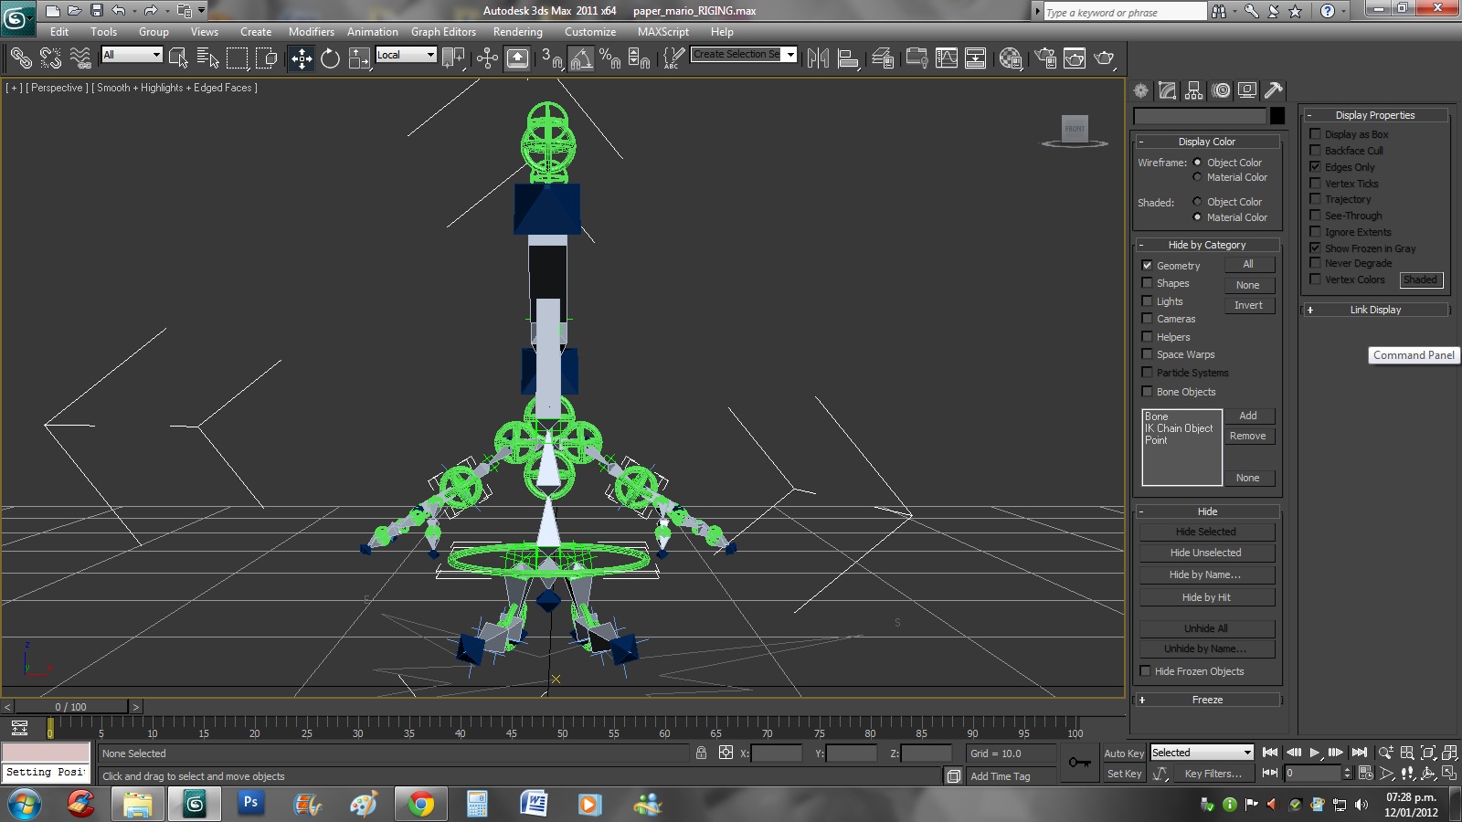Click the Save File icon in quick access
Image resolution: width=1462 pixels, height=822 pixels.
96,11
